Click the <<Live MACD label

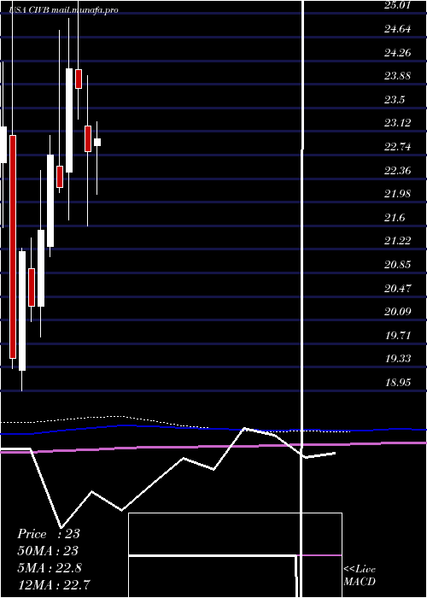[360, 576]
